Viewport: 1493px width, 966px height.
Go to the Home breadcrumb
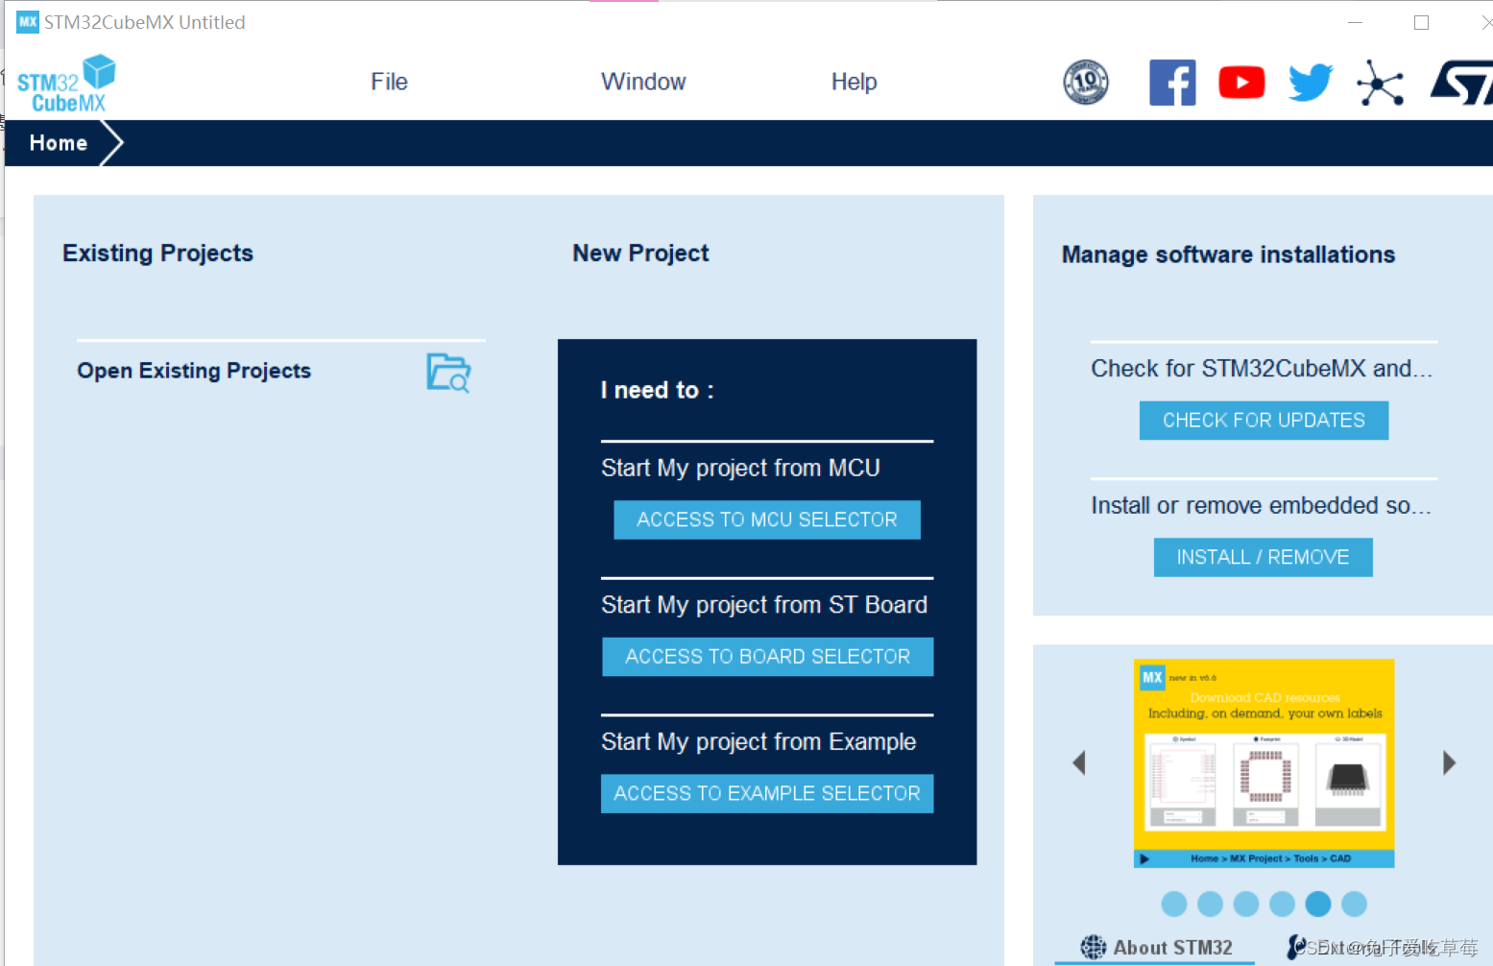(x=59, y=143)
